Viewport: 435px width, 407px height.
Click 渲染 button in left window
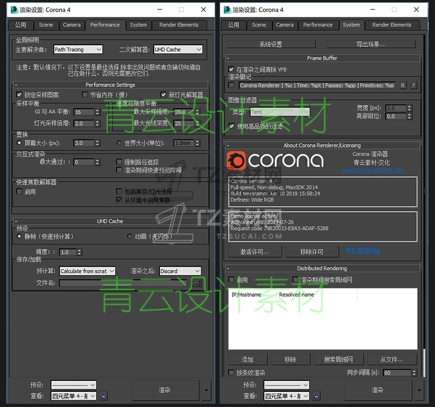pos(165,390)
